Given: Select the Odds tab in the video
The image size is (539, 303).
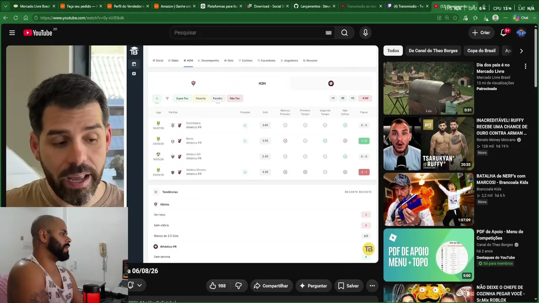Looking at the screenshot, I should pyautogui.click(x=173, y=61).
